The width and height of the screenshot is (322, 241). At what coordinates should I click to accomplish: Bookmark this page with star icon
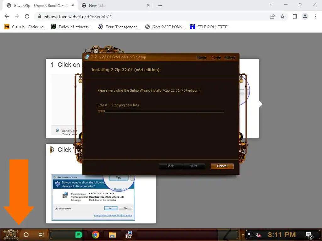(x=282, y=16)
